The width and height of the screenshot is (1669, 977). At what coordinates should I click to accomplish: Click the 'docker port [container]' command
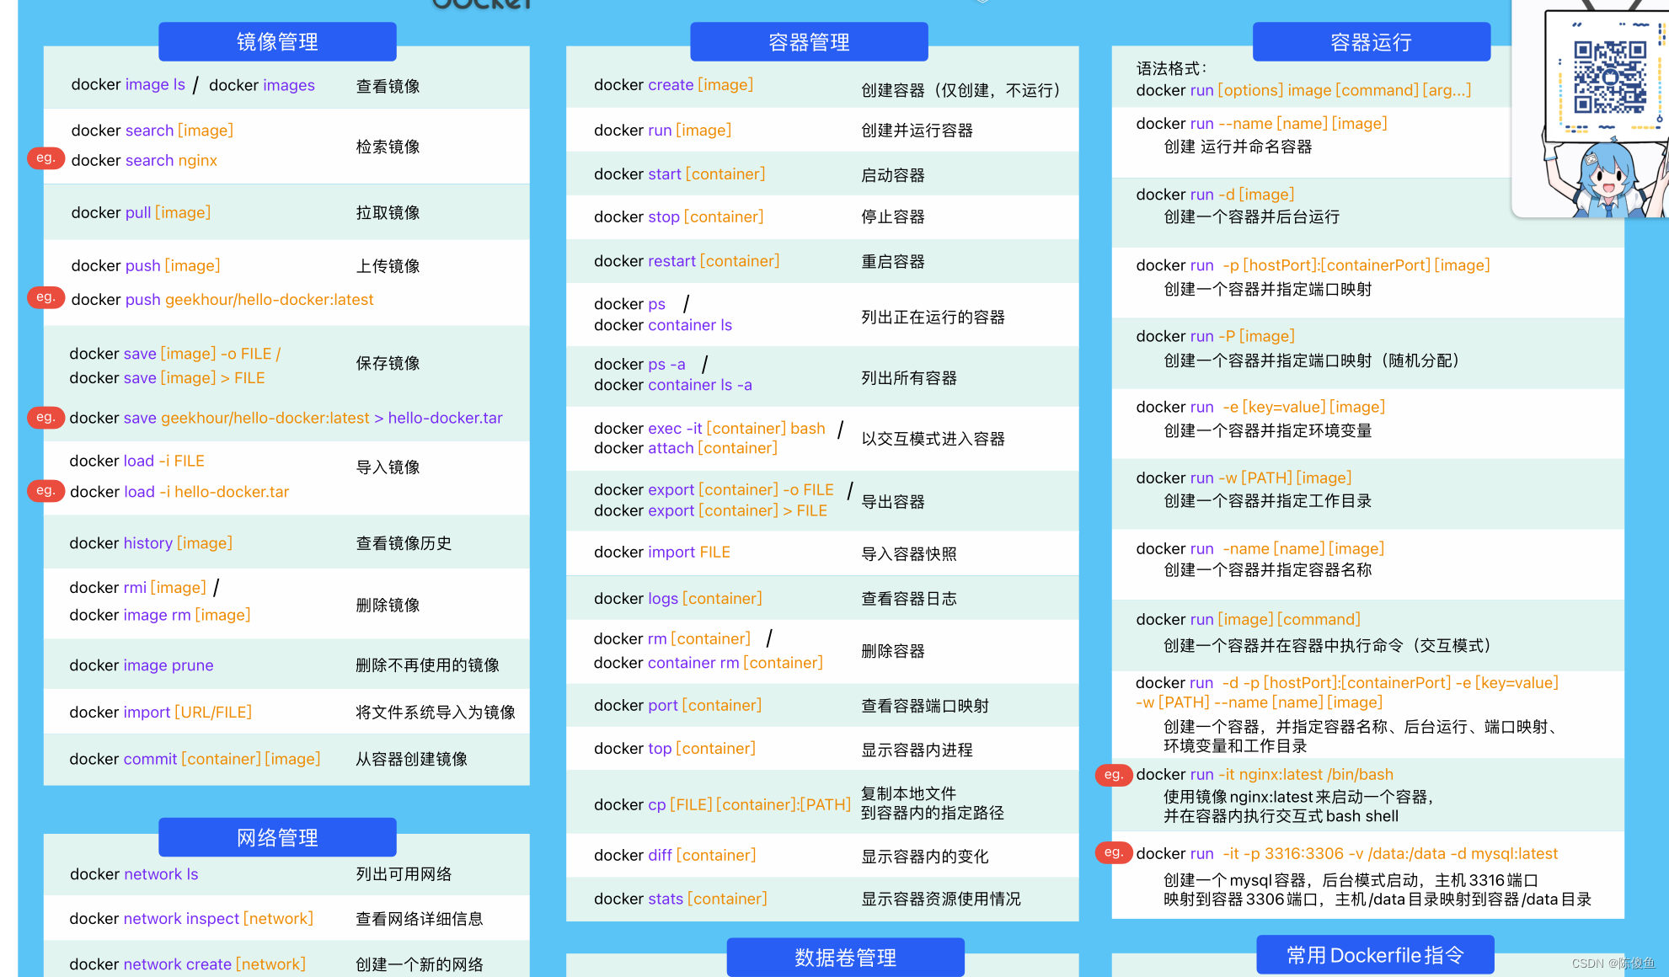coord(677,706)
